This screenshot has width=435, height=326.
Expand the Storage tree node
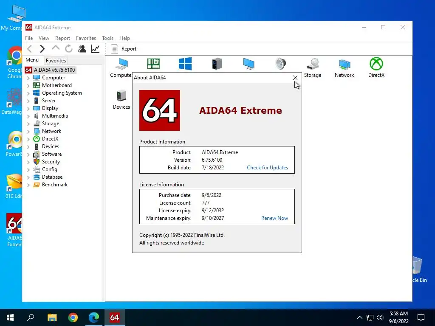[28, 124]
